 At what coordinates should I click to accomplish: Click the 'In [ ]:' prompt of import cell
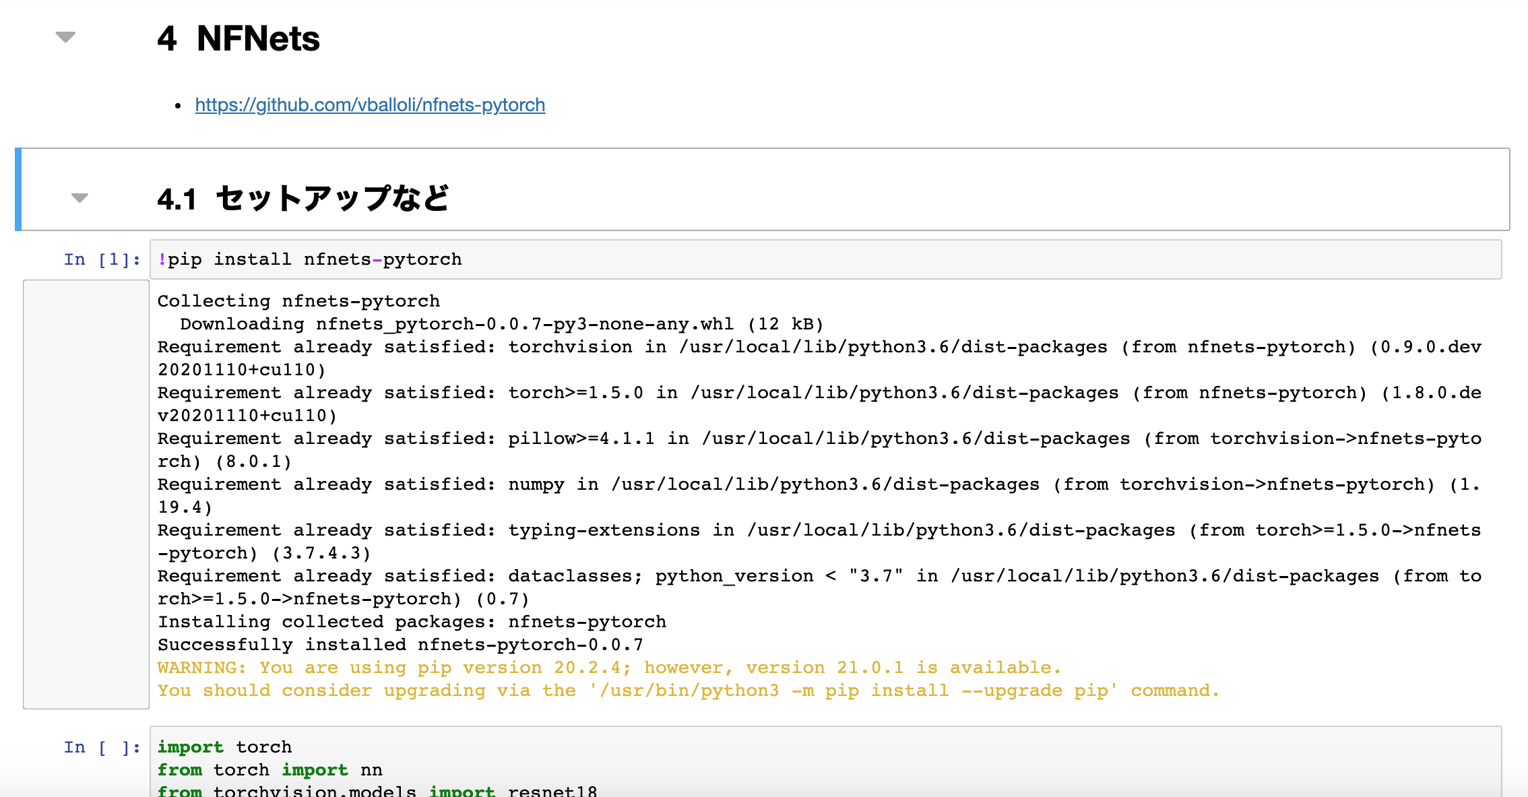(x=102, y=747)
